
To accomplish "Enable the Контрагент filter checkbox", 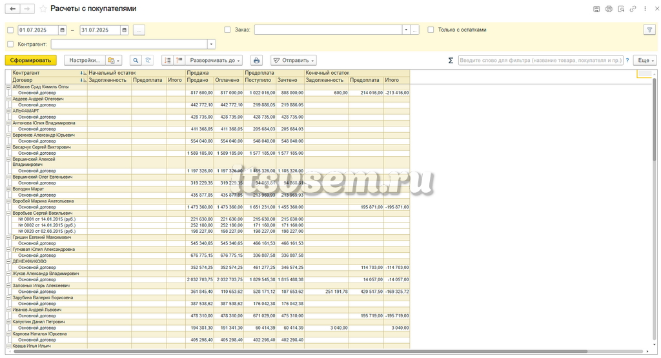I will point(10,45).
